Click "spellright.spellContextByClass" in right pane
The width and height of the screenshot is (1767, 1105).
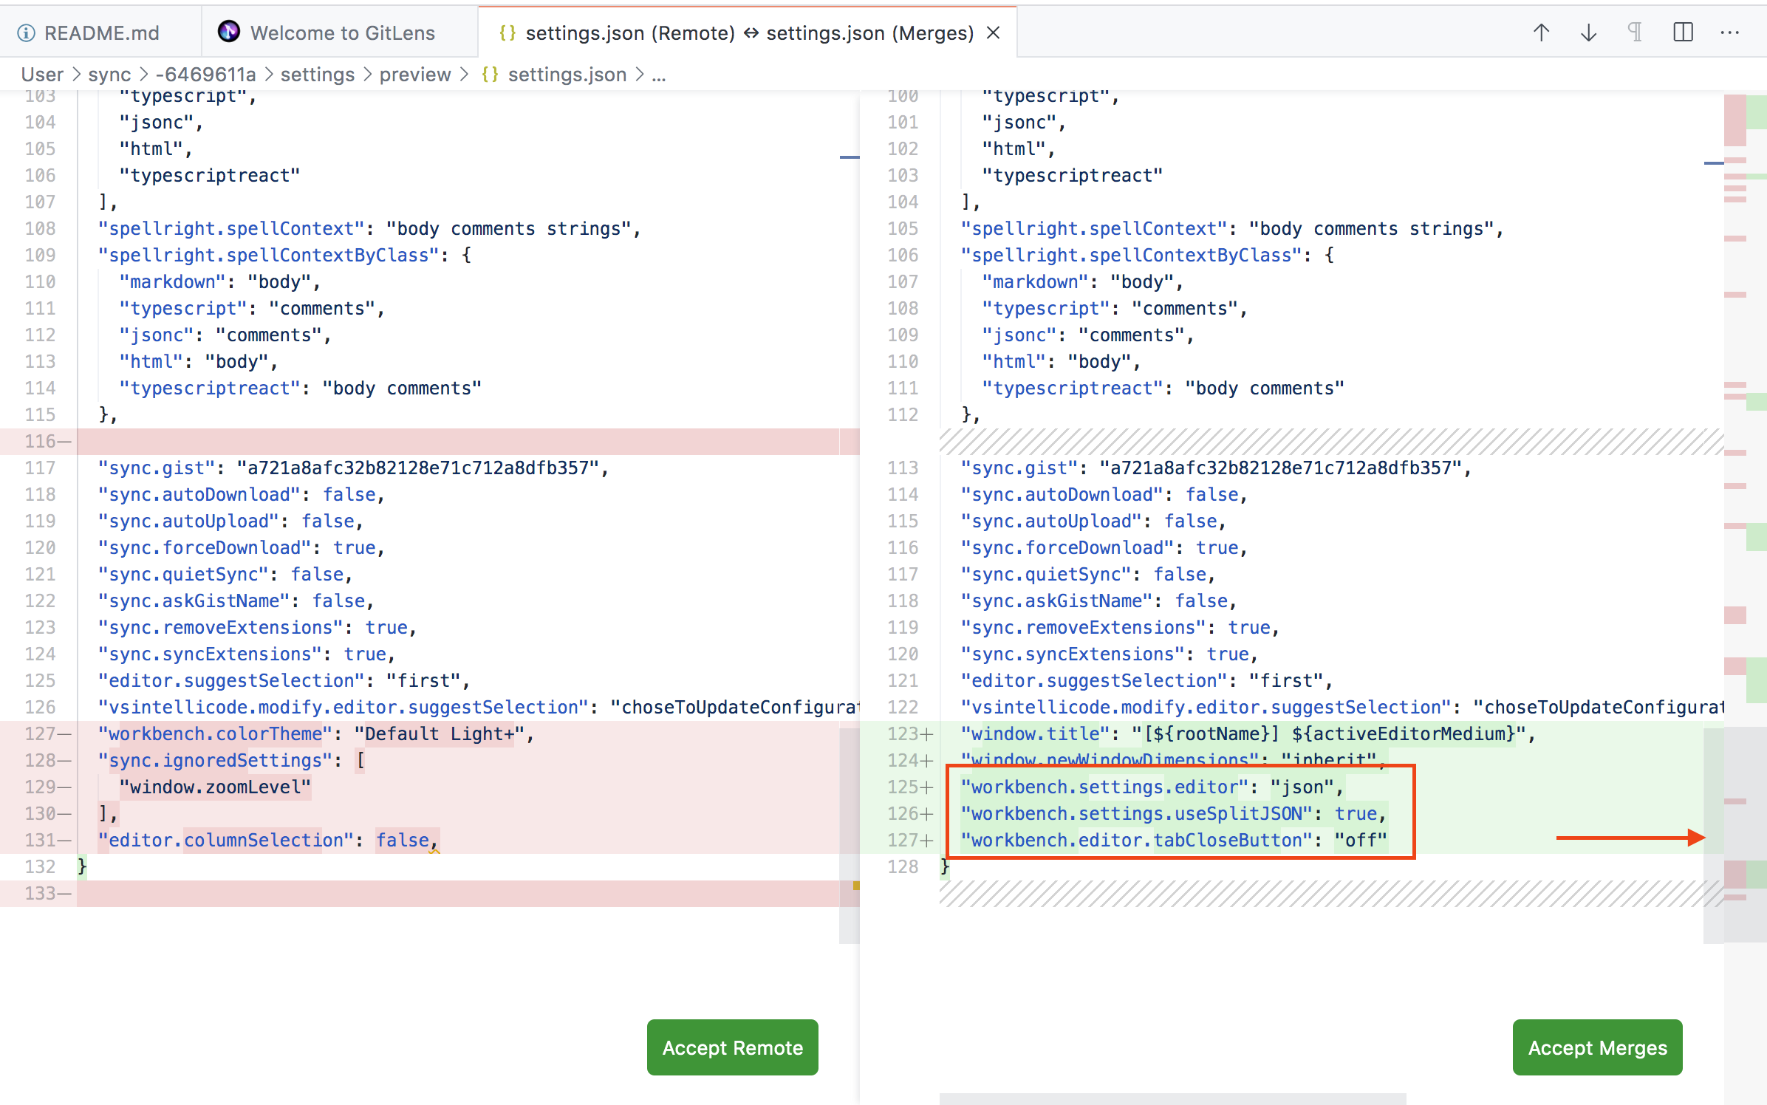pos(1131,255)
